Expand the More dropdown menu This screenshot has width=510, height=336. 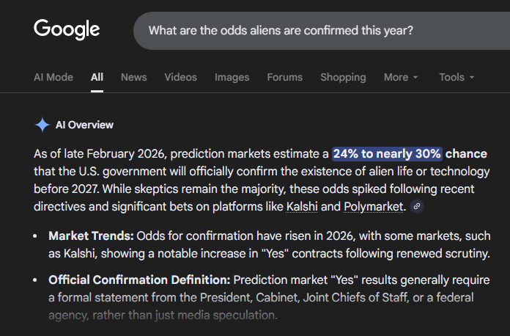click(x=401, y=77)
